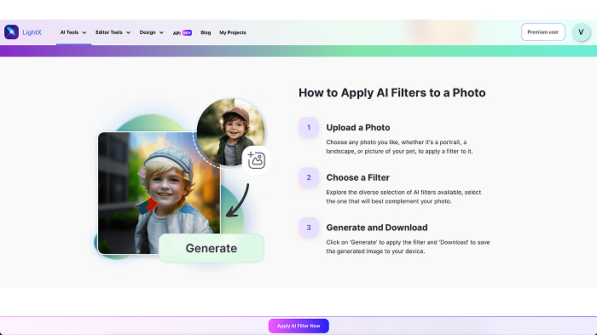Click the NEW badge beside API

pos(187,32)
